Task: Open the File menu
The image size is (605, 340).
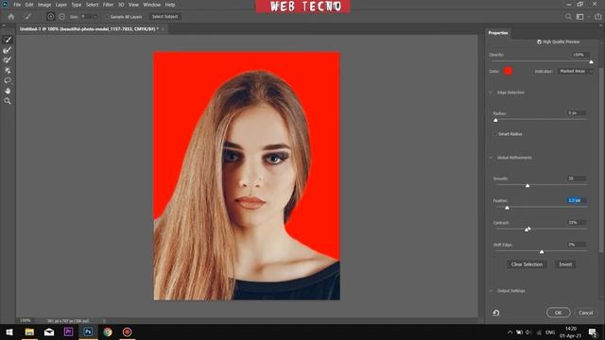Action: point(17,5)
